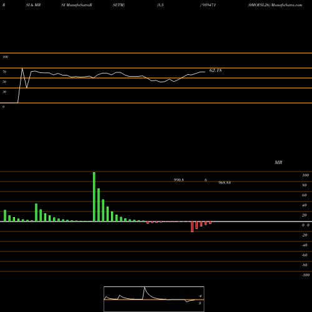Click the 50 level label on RSI axis
This screenshot has width=312, height=312.
[x=4, y=82]
